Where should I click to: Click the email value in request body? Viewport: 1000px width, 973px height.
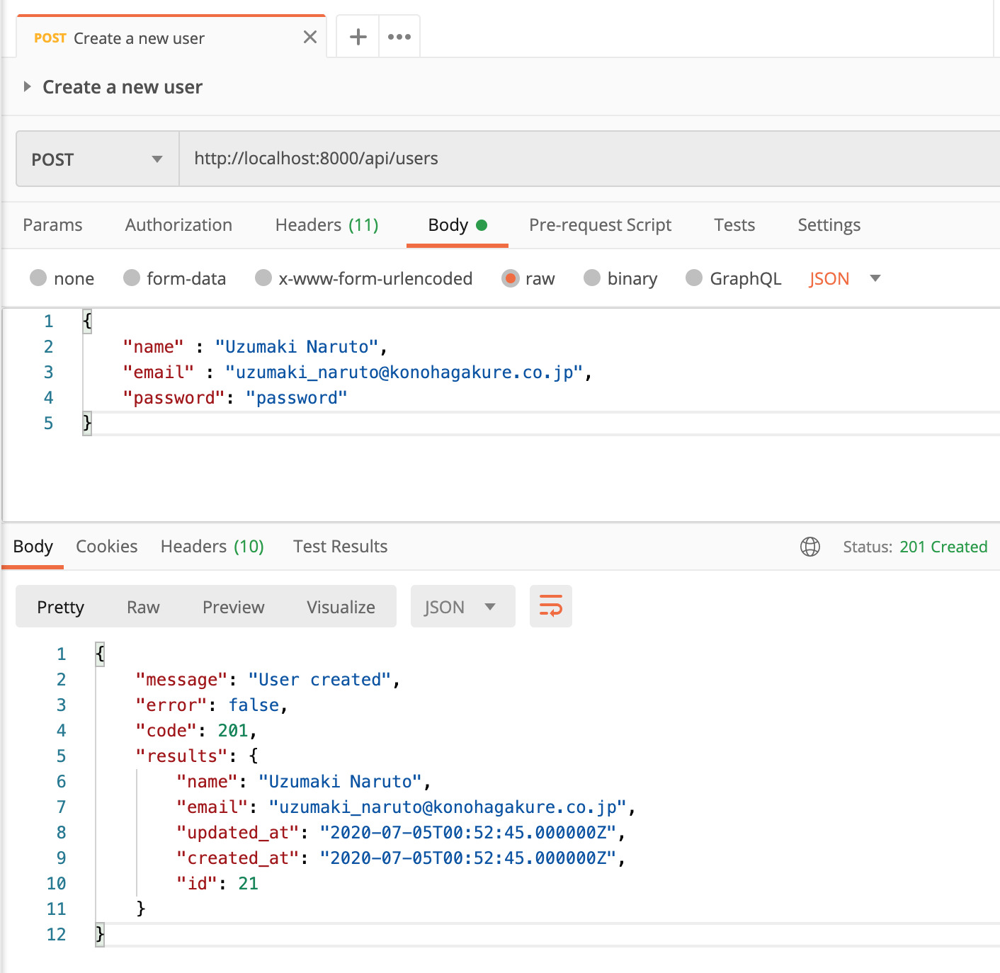(x=404, y=372)
